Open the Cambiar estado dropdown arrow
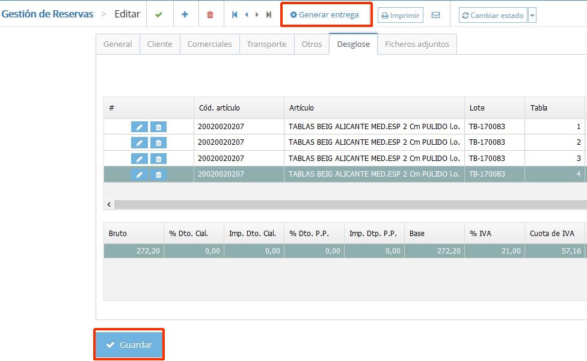The height and width of the screenshot is (361, 587). [x=532, y=16]
